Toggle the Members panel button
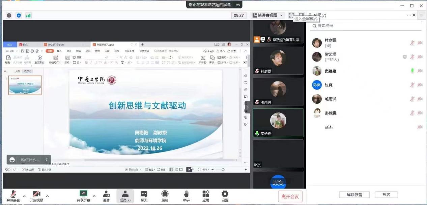Viewport: 427px width, 205px height. 125,196
